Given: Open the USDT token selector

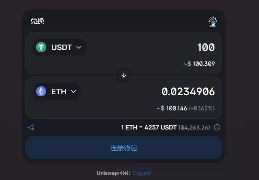Looking at the screenshot, I should pyautogui.click(x=59, y=47).
